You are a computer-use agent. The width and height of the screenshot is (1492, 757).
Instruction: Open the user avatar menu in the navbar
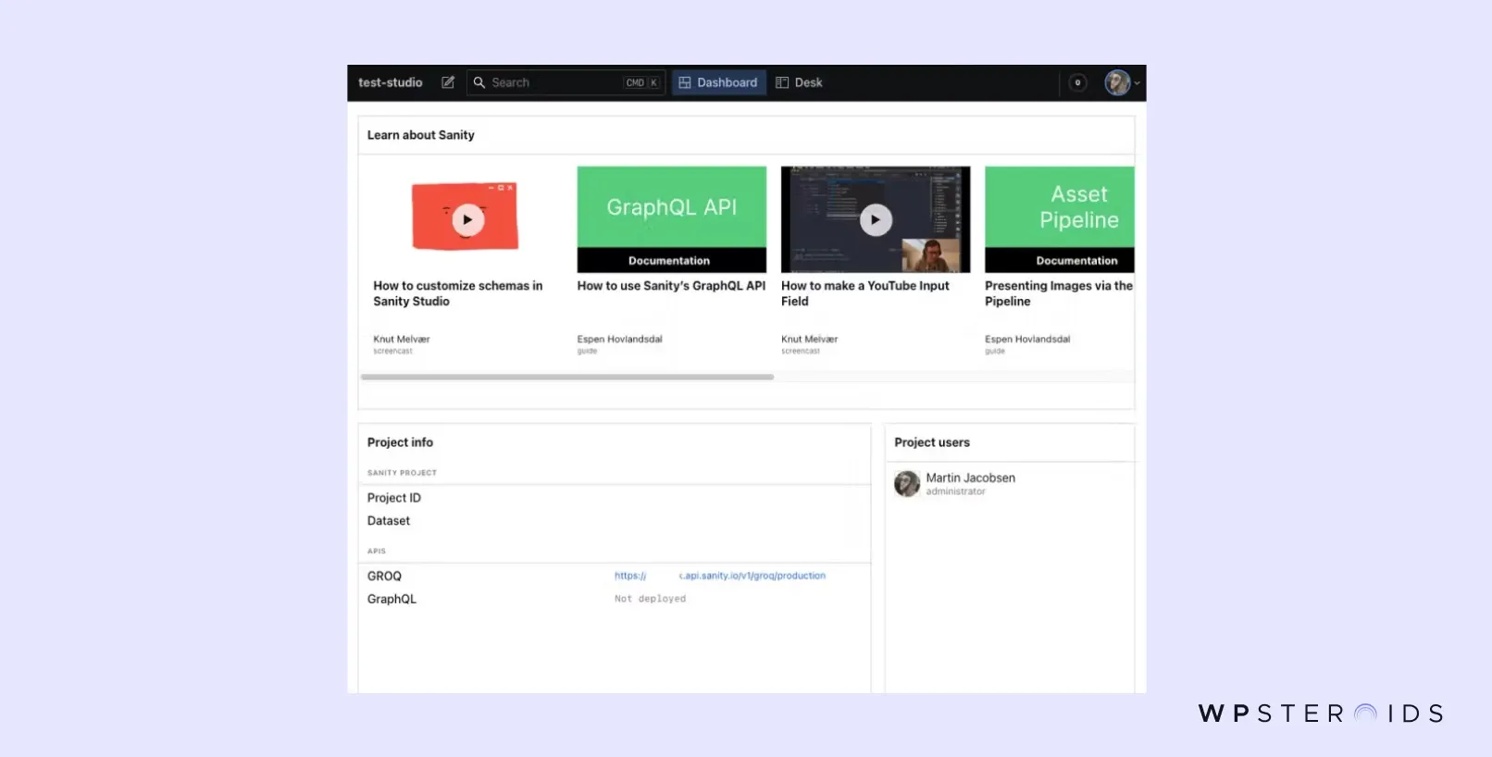[x=1121, y=82]
